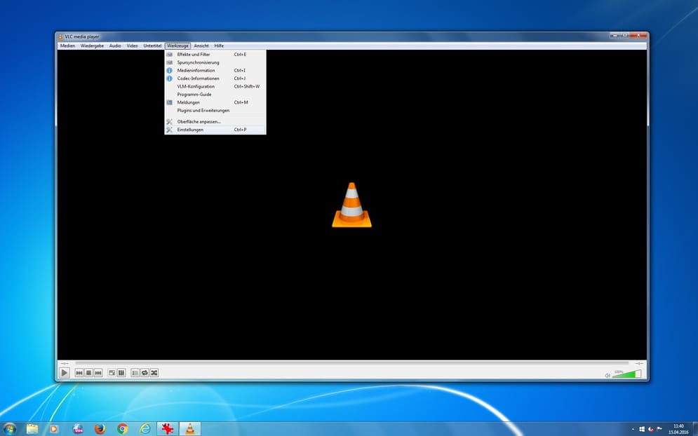Launch Windows Media Player from taskbar
698x436 pixels.
click(54, 429)
